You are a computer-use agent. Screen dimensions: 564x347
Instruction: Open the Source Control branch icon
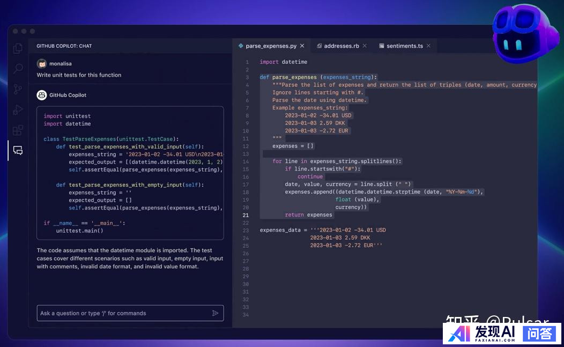point(18,89)
